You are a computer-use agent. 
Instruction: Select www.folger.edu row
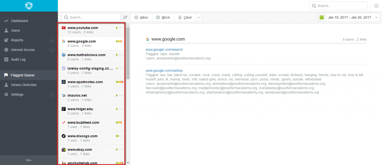(x=92, y=111)
